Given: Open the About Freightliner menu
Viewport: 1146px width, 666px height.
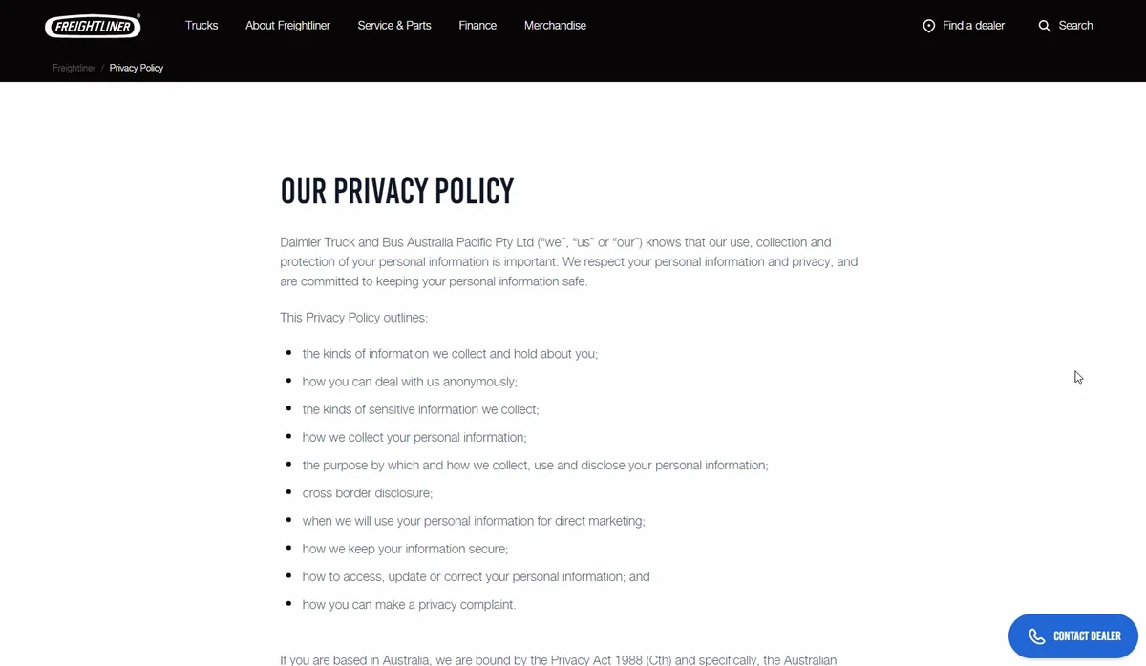Looking at the screenshot, I should (x=287, y=26).
